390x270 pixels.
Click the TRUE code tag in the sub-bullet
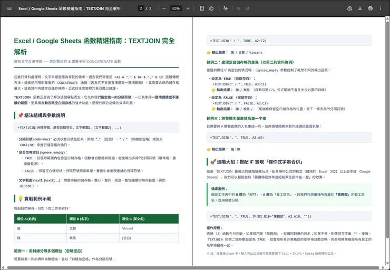pyautogui.click(x=28, y=158)
